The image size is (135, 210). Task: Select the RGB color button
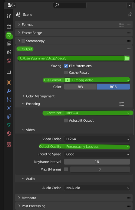click(x=113, y=87)
